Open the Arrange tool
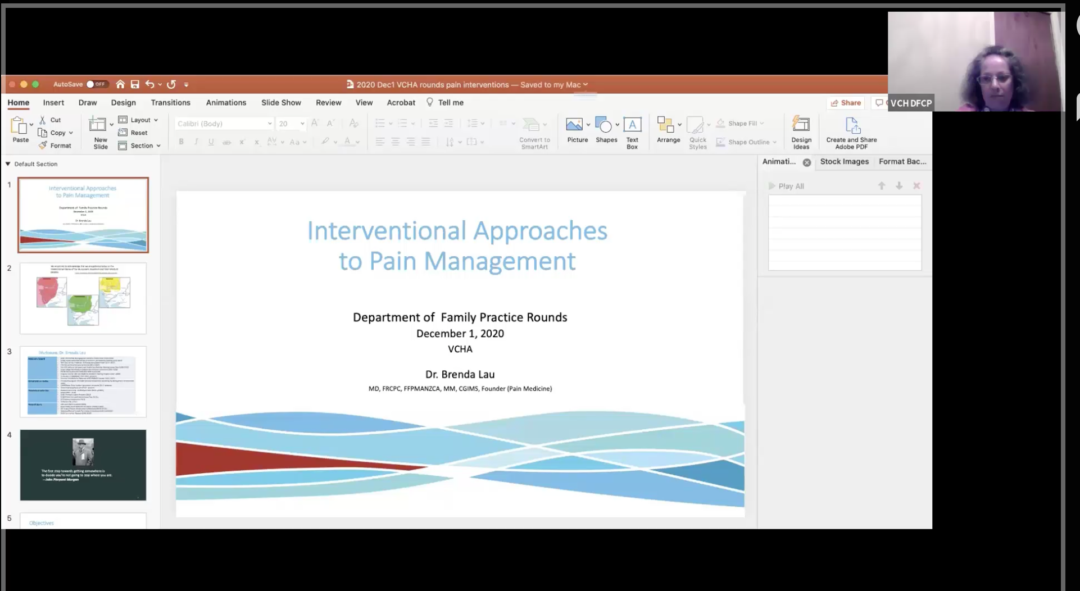This screenshot has width=1080, height=591. click(666, 125)
